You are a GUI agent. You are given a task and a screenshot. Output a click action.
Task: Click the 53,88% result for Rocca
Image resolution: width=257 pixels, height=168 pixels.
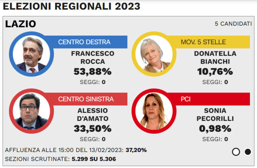[93, 72]
